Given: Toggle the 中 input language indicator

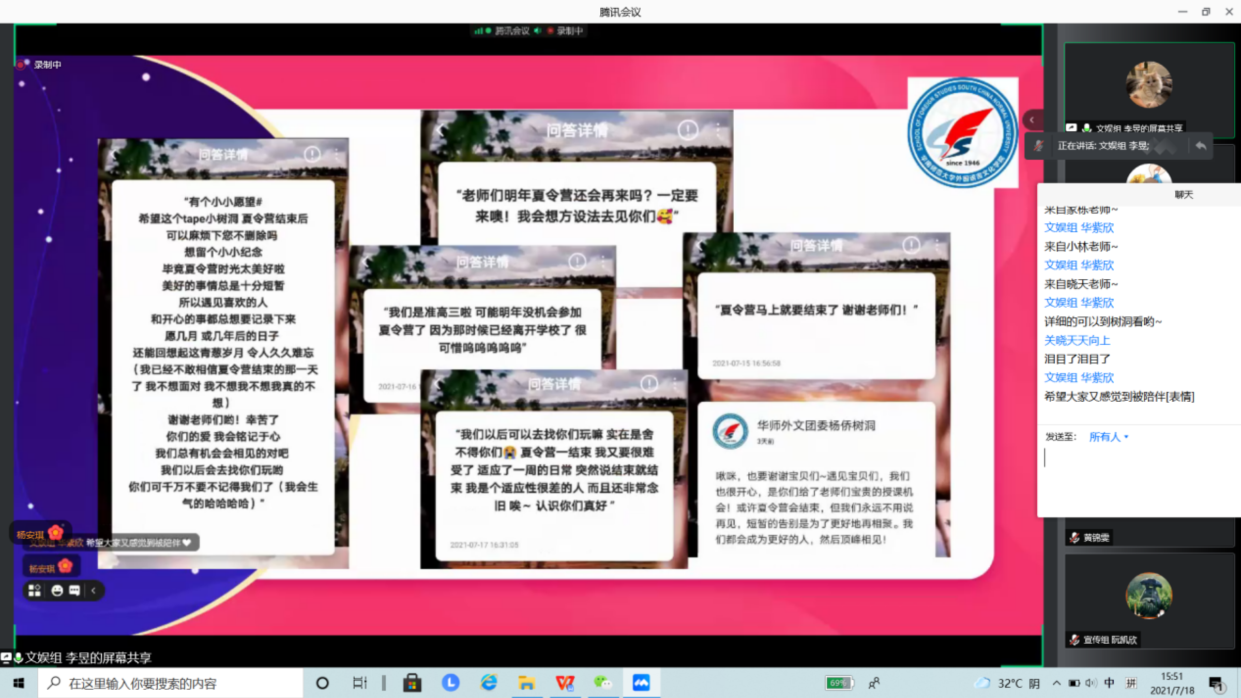Looking at the screenshot, I should coord(1109,684).
